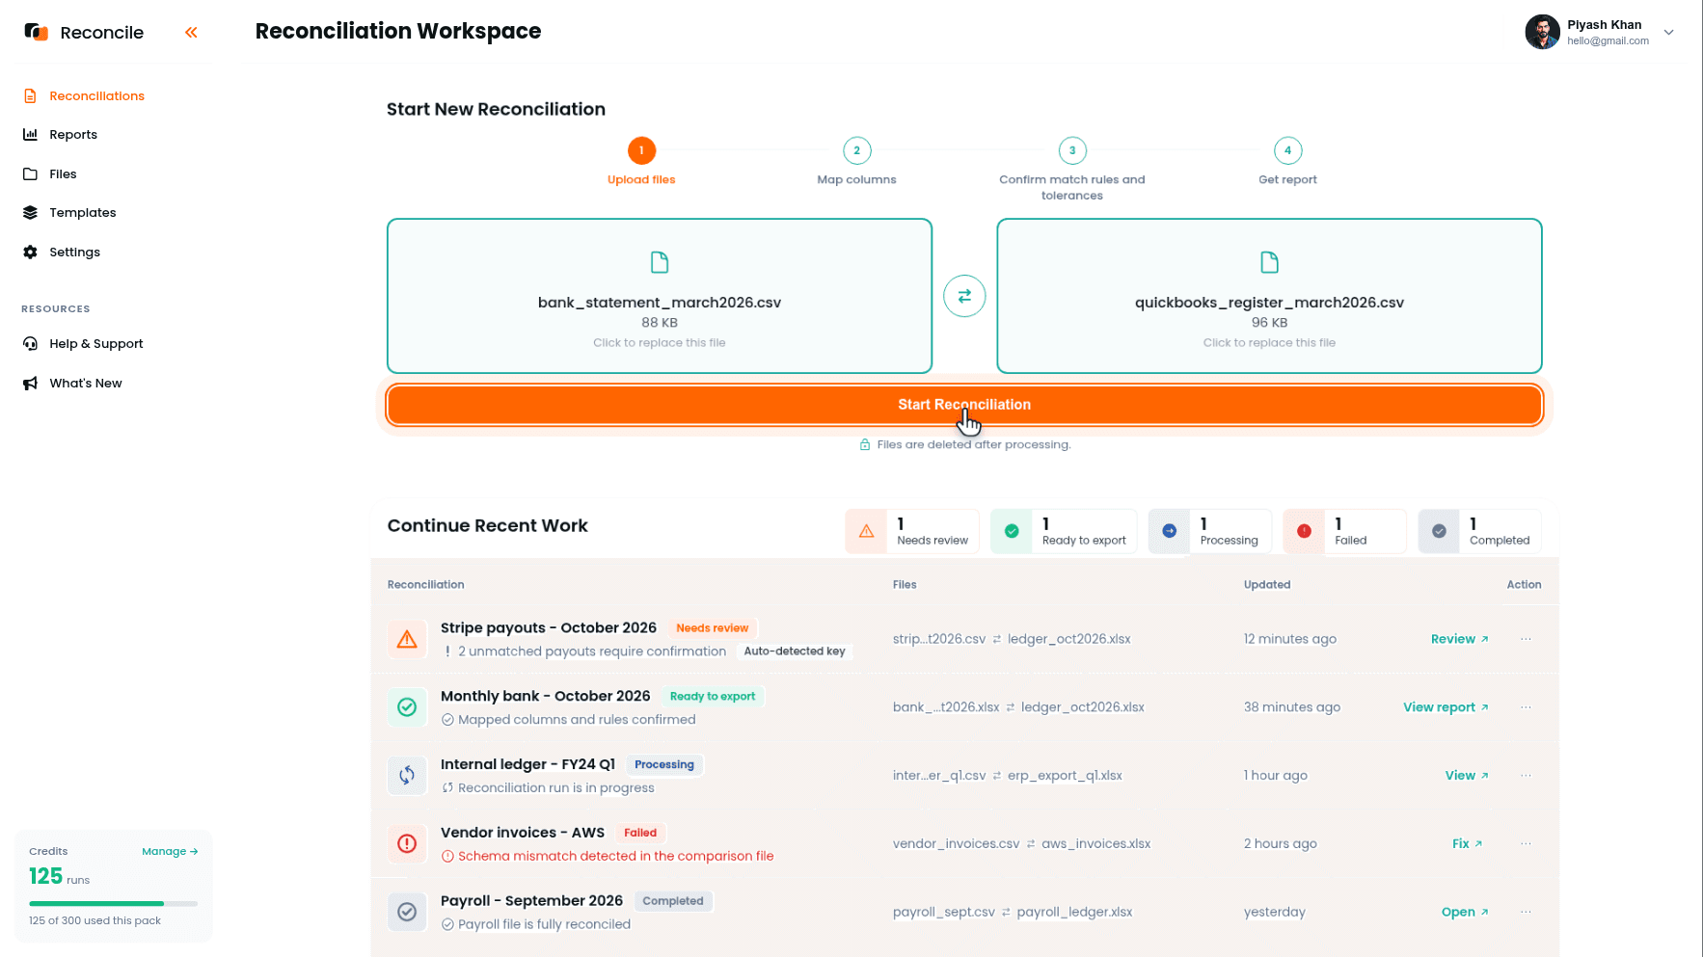The width and height of the screenshot is (1703, 957).
Task: Open more options for Stripe payouts row
Action: point(1526,639)
